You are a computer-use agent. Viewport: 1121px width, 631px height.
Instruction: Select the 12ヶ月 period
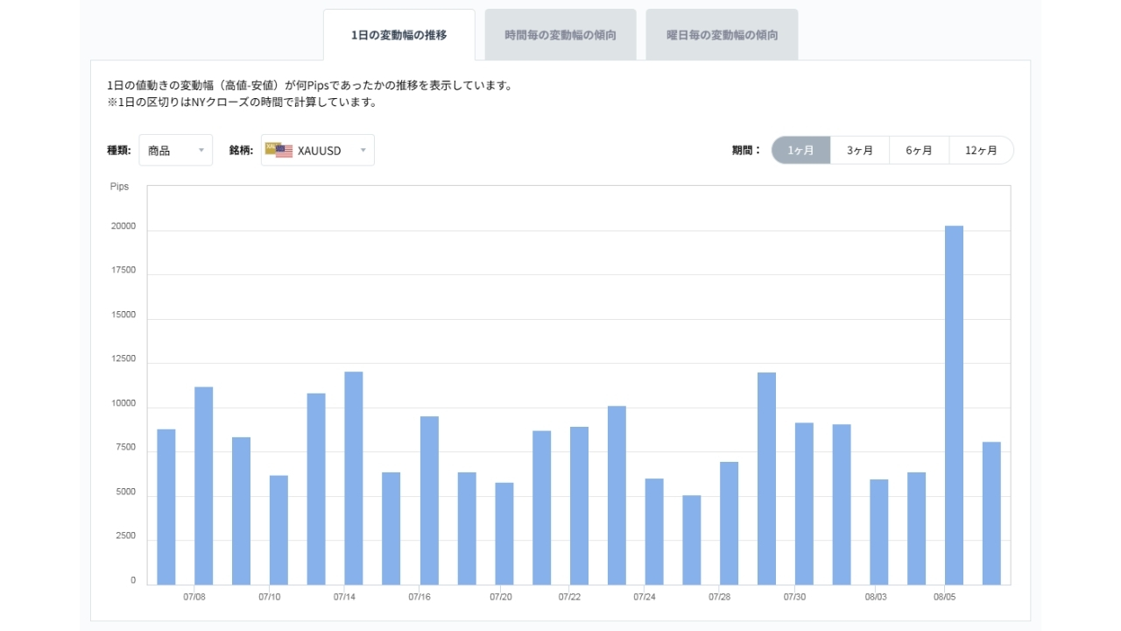(982, 150)
